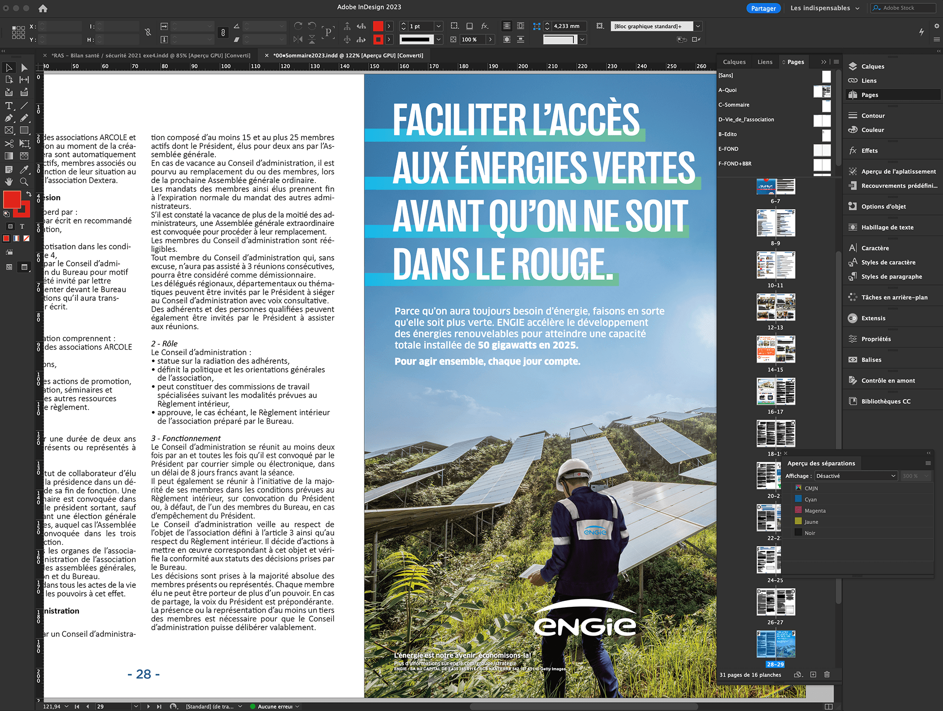Viewport: 943px width, 711px height.
Task: Open the corner options shape dropdown
Action: coord(582,39)
